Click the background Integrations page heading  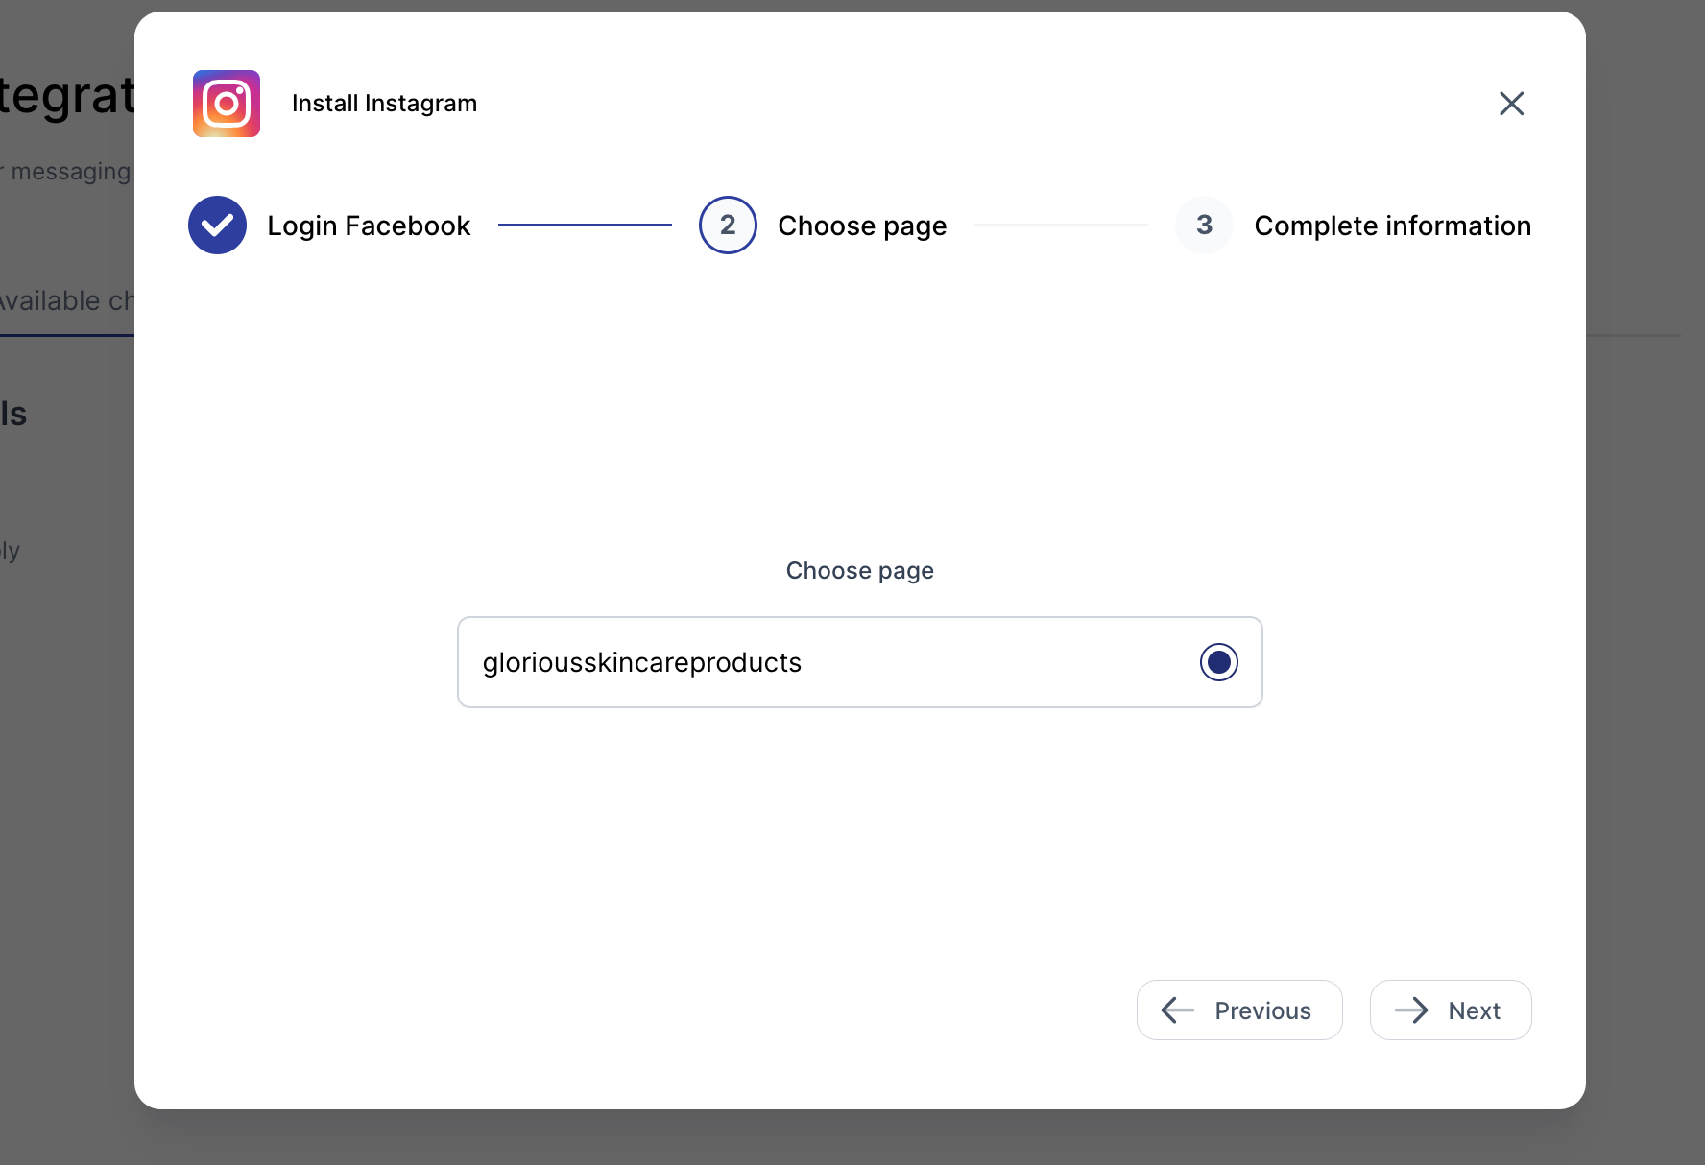click(65, 96)
